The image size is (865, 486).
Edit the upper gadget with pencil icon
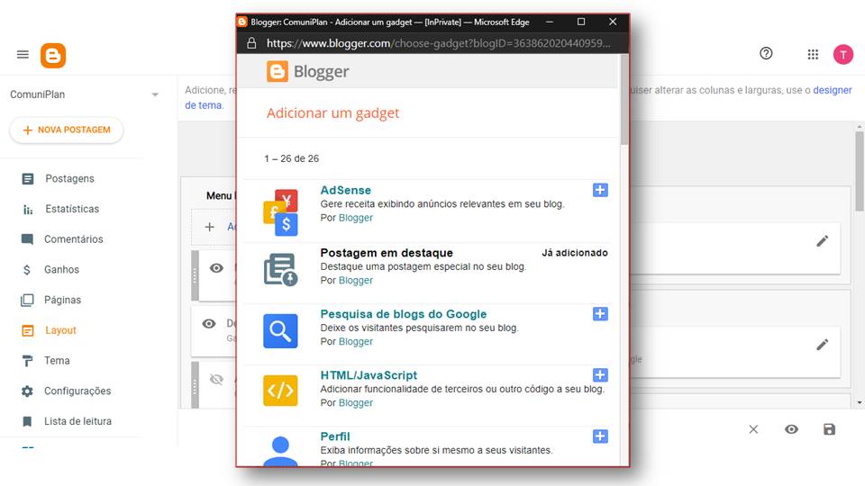point(822,241)
